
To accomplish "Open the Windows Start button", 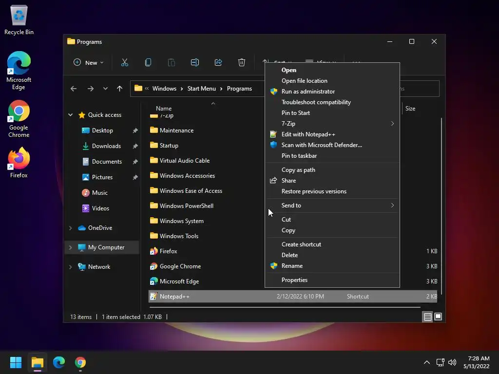I will click(16, 362).
